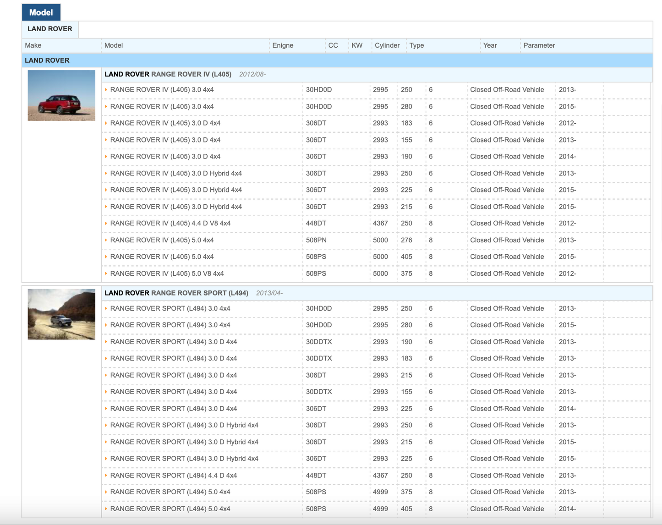Click KW 375 in Sport 5.0 4x4 row
The width and height of the screenshot is (662, 525).
point(406,492)
